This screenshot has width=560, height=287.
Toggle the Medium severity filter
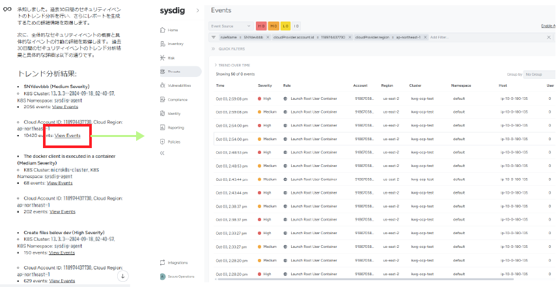tap(273, 26)
